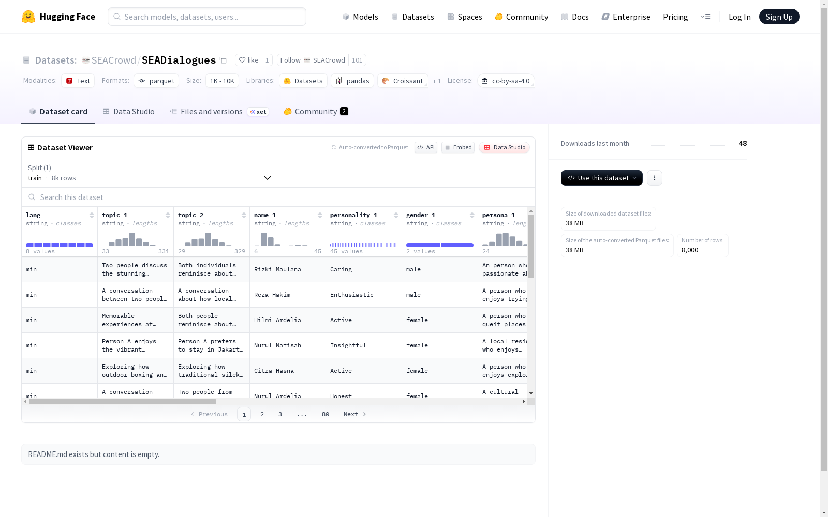Open the cc-by-sa-4.0 license tag
Screen dimensions: 828x517
pyautogui.click(x=506, y=81)
